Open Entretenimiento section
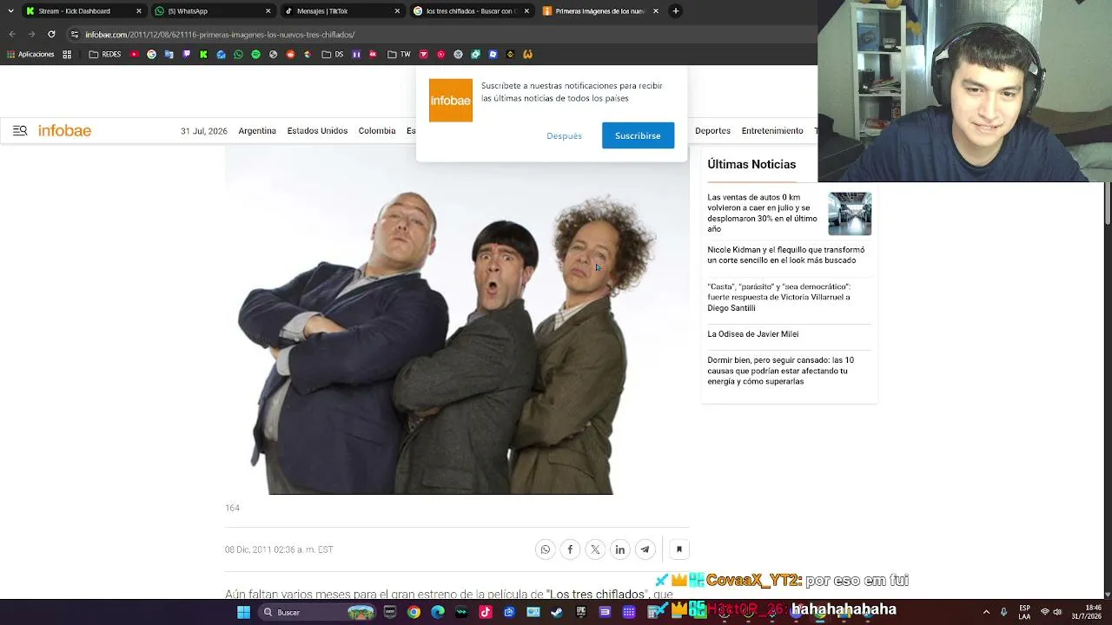 point(772,131)
